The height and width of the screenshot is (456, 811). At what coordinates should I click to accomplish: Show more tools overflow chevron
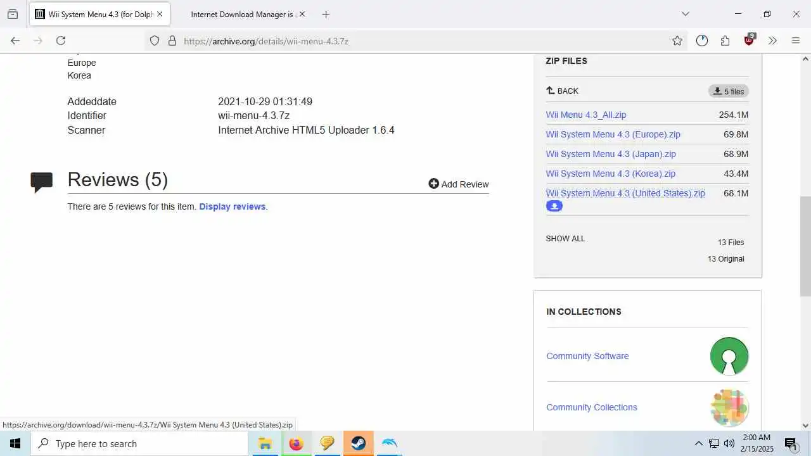pyautogui.click(x=772, y=41)
